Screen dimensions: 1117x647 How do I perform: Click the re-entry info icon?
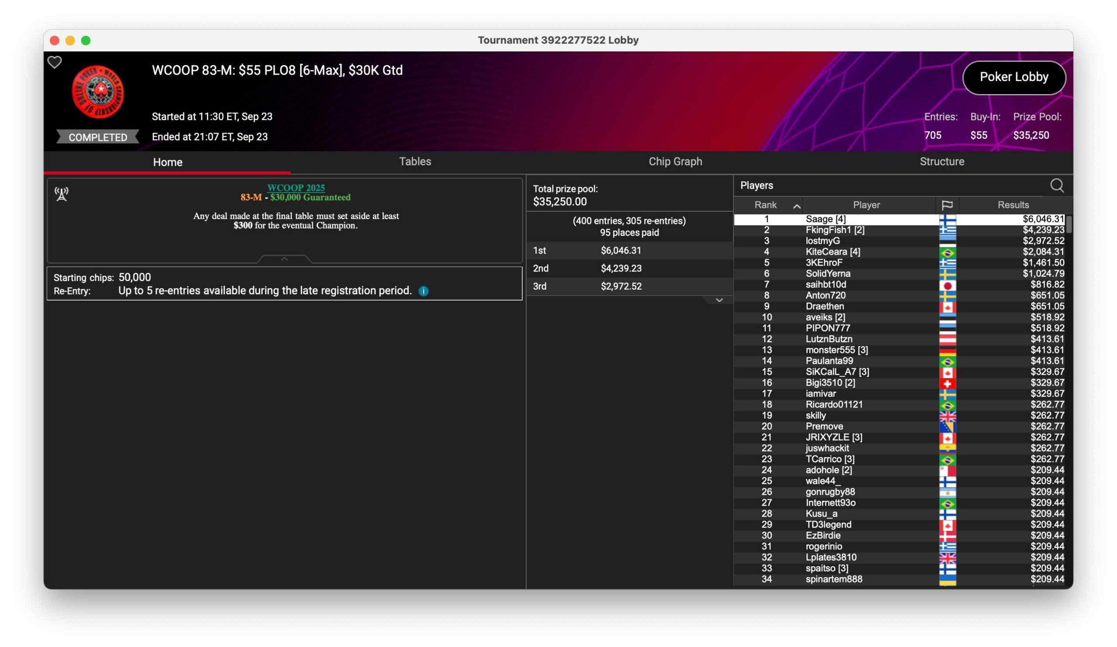coord(423,291)
